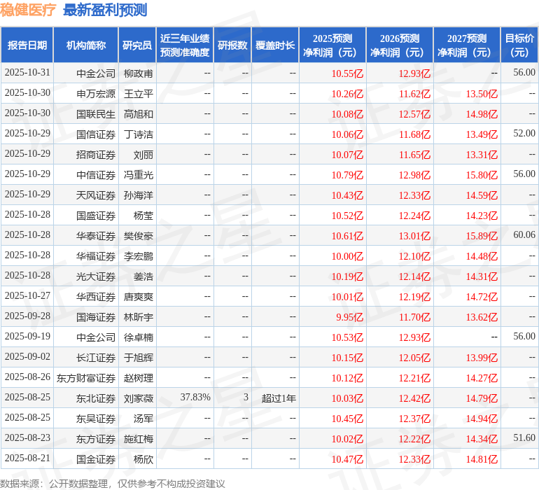Click the 超过1年 coverage duration cell
The image size is (539, 490).
click(279, 398)
